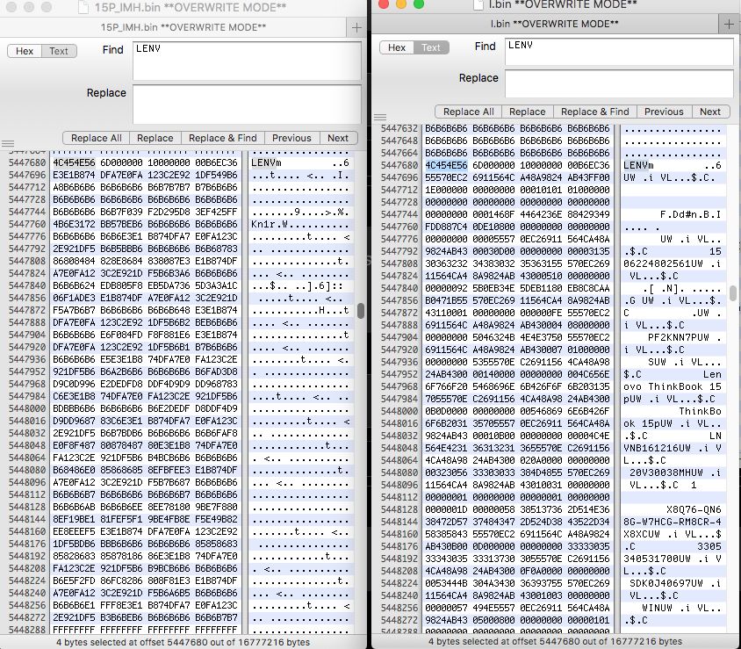Zoom the l.bin window with green button

click(x=419, y=4)
